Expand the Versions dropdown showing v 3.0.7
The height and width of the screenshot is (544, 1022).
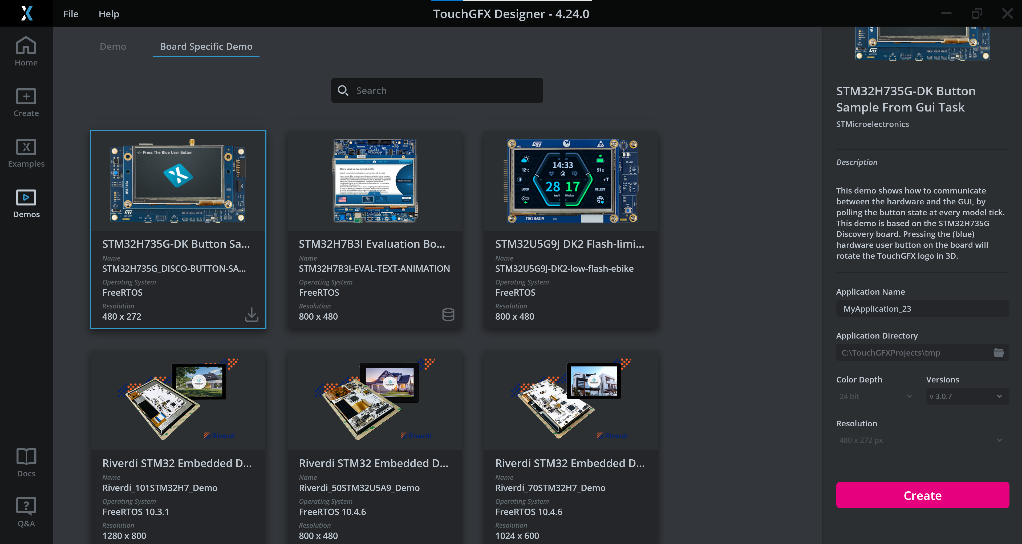click(967, 396)
